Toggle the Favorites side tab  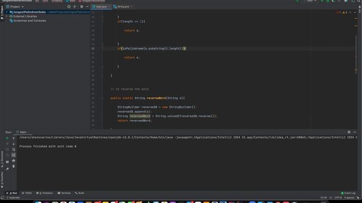point(2,180)
